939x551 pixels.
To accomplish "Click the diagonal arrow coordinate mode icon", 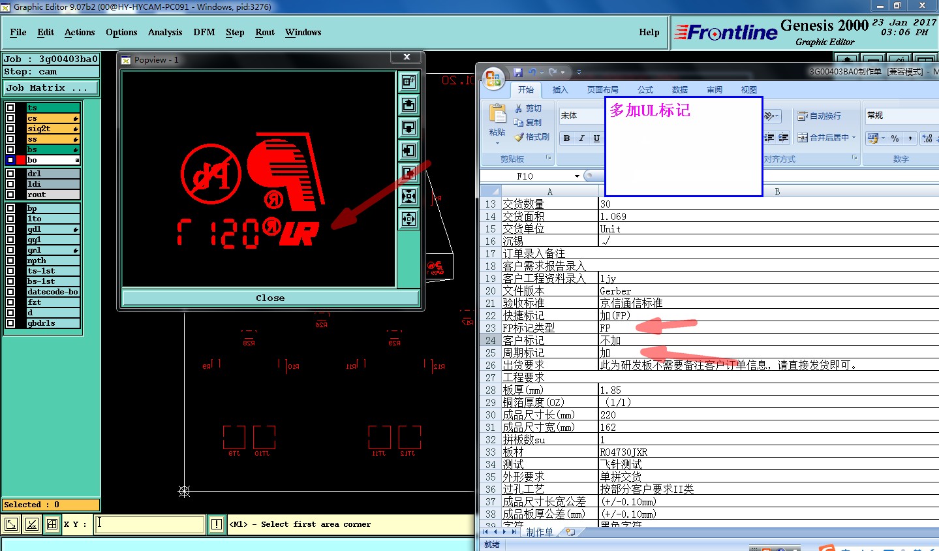I will 11,524.
